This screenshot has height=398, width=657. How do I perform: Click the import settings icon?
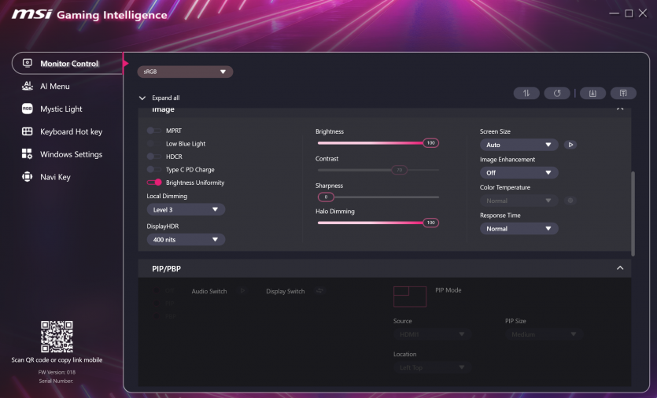coord(592,93)
